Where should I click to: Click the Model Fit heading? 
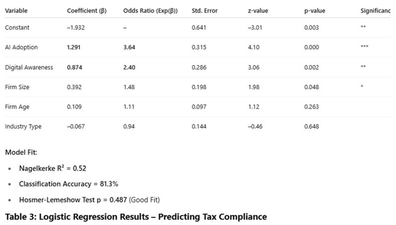21,152
